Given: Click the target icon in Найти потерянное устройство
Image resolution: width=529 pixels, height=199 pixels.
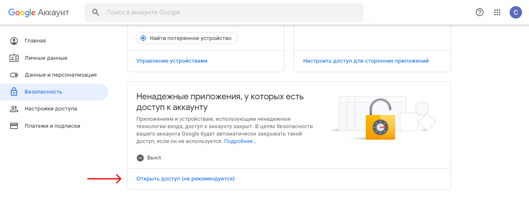Looking at the screenshot, I should click(x=143, y=38).
